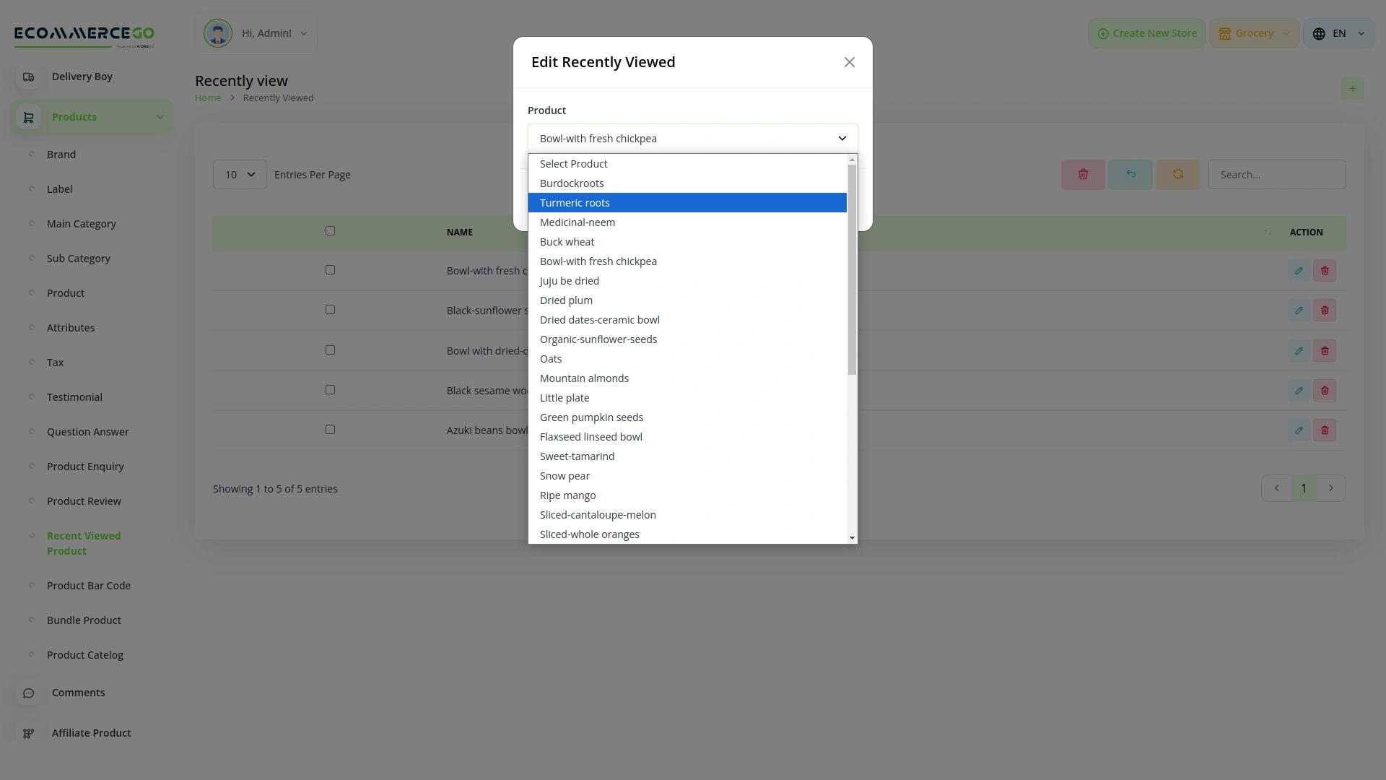Click the teal undo arrow icon

coord(1130,174)
